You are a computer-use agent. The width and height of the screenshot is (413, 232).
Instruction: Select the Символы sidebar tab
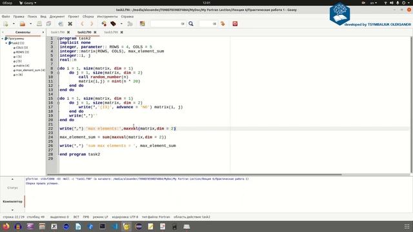pyautogui.click(x=23, y=32)
